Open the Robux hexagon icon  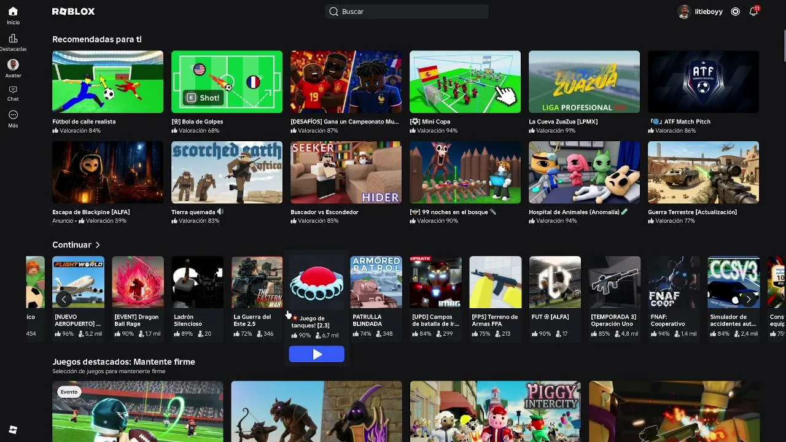click(x=735, y=12)
